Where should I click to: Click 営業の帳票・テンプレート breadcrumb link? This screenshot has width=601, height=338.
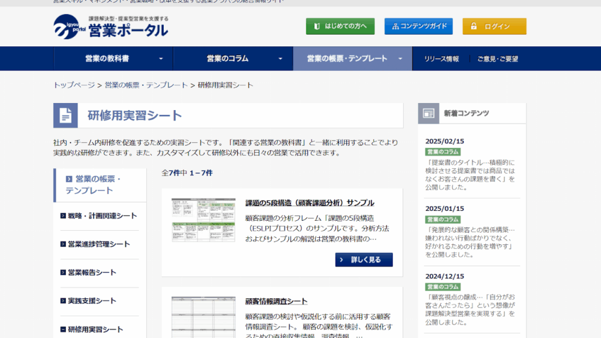point(146,85)
